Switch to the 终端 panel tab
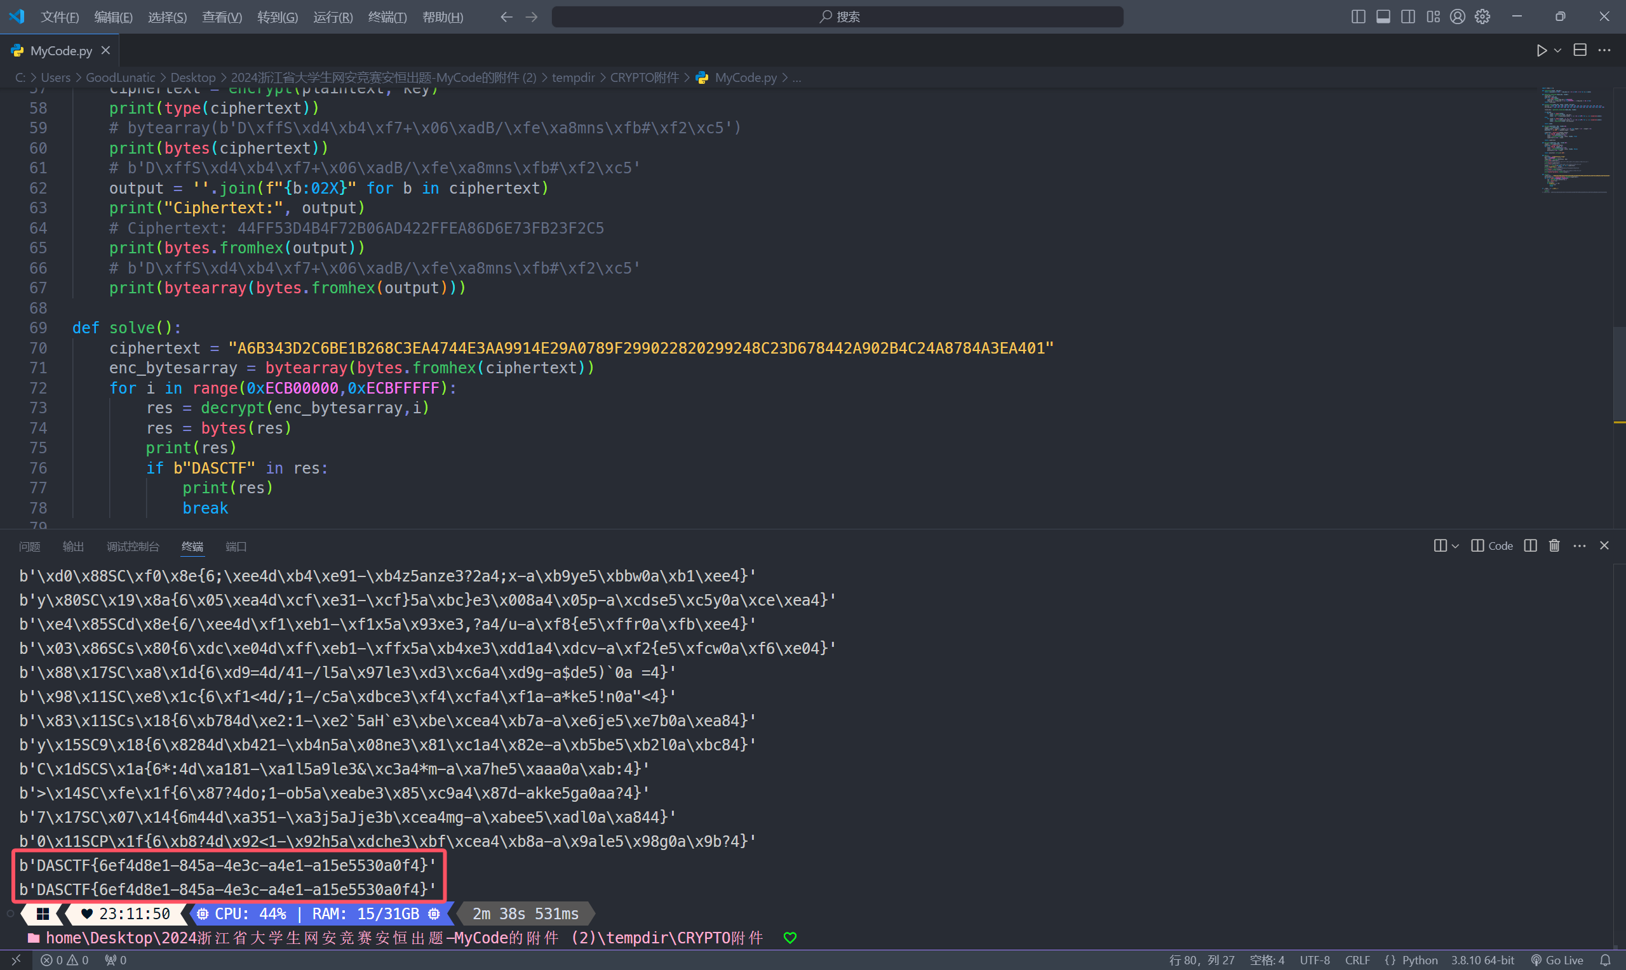This screenshot has width=1626, height=970. (x=192, y=546)
